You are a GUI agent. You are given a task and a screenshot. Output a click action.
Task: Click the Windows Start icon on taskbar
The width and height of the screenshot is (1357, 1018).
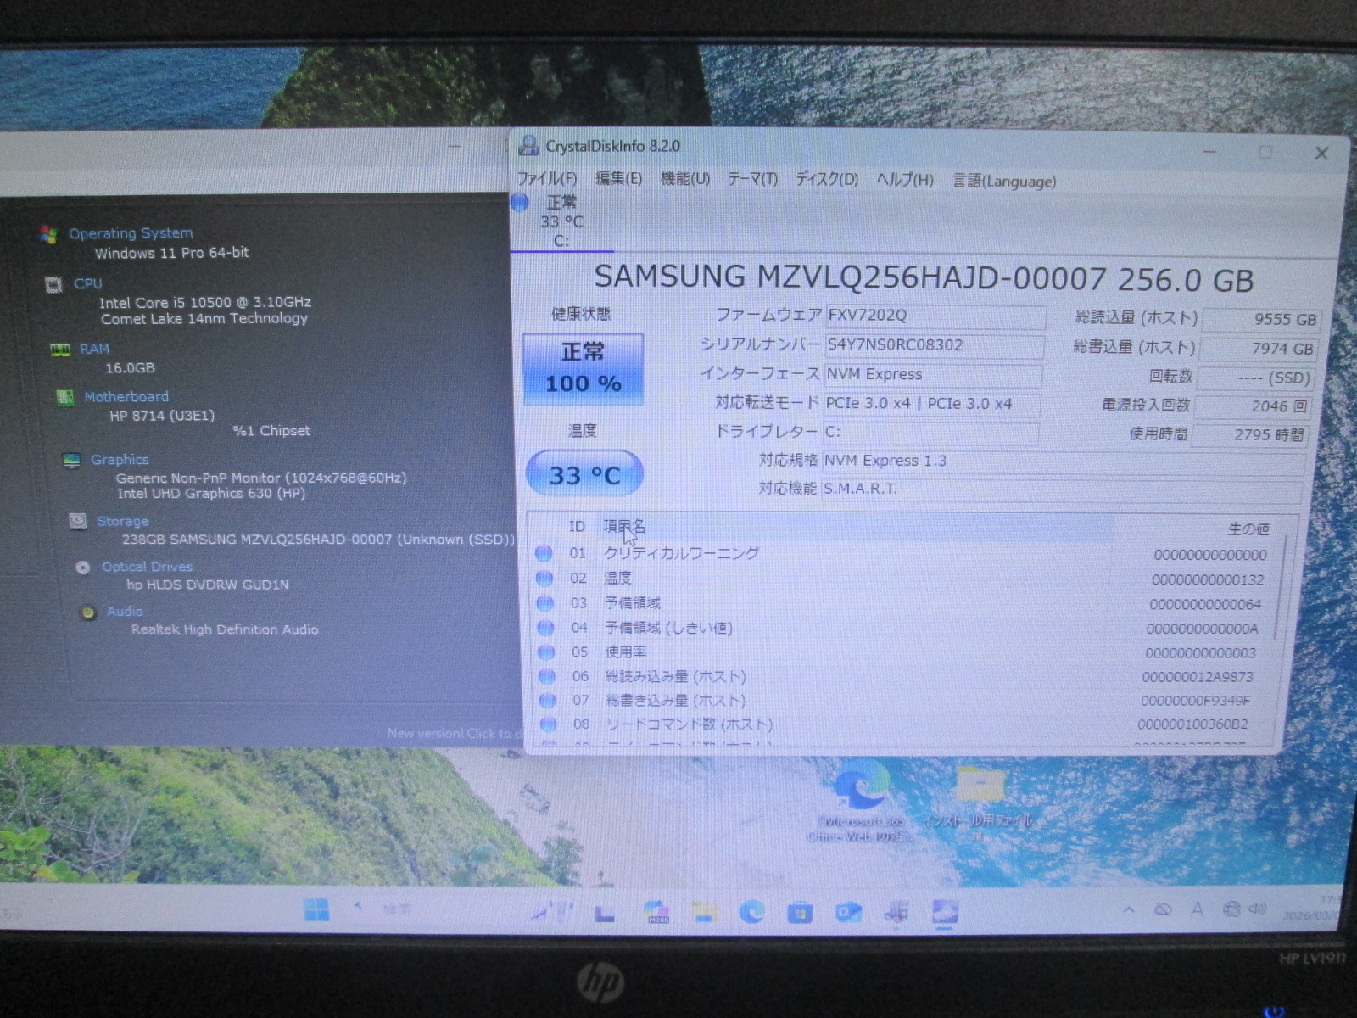(x=316, y=910)
